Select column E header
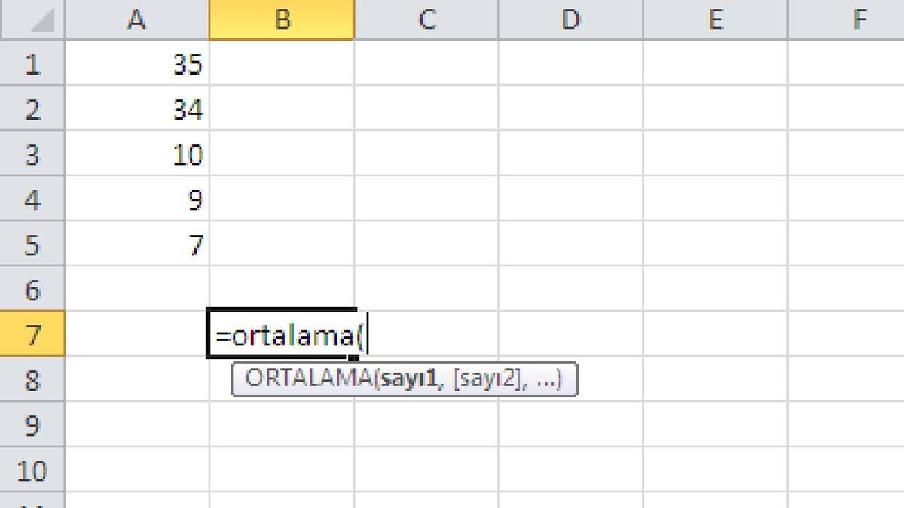The height and width of the screenshot is (508, 904). click(x=714, y=20)
